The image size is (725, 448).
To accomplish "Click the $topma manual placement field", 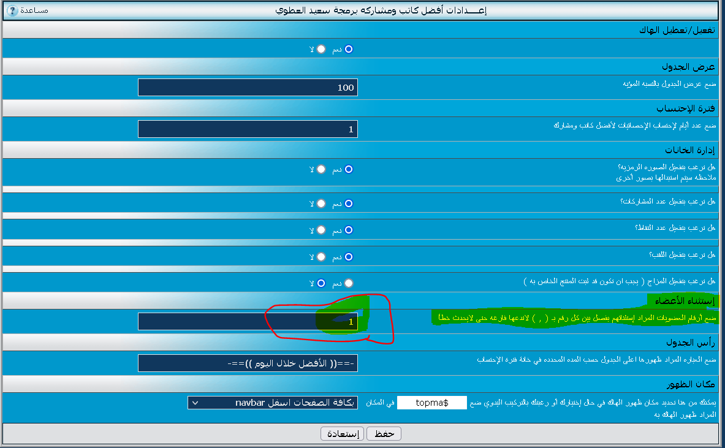I will pos(431,403).
